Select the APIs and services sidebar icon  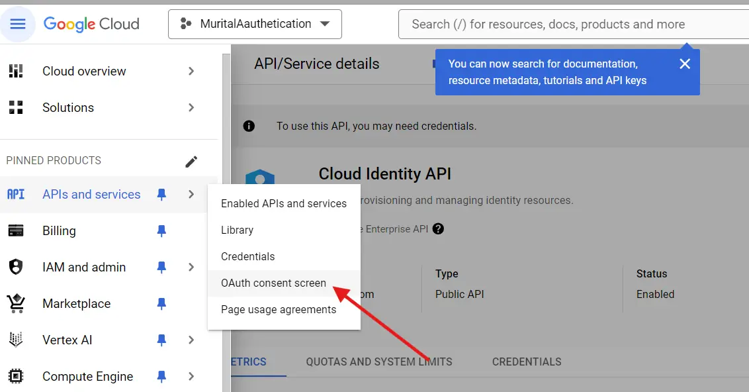17,194
